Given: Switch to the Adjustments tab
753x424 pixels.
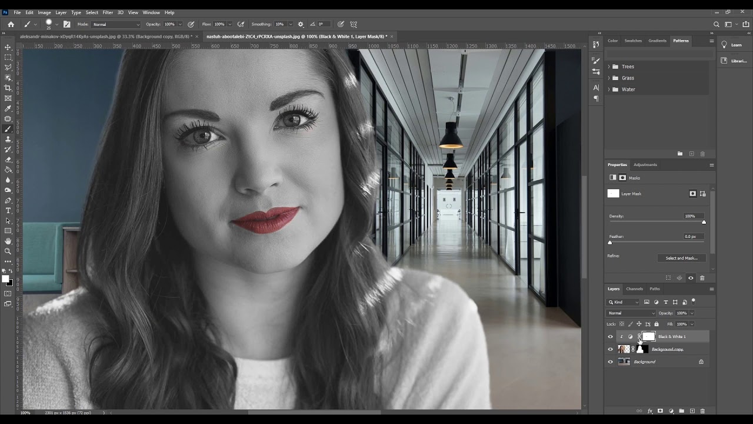Looking at the screenshot, I should [x=645, y=165].
